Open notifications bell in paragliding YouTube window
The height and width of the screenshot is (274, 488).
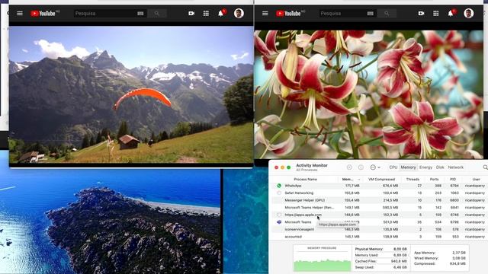[220, 14]
